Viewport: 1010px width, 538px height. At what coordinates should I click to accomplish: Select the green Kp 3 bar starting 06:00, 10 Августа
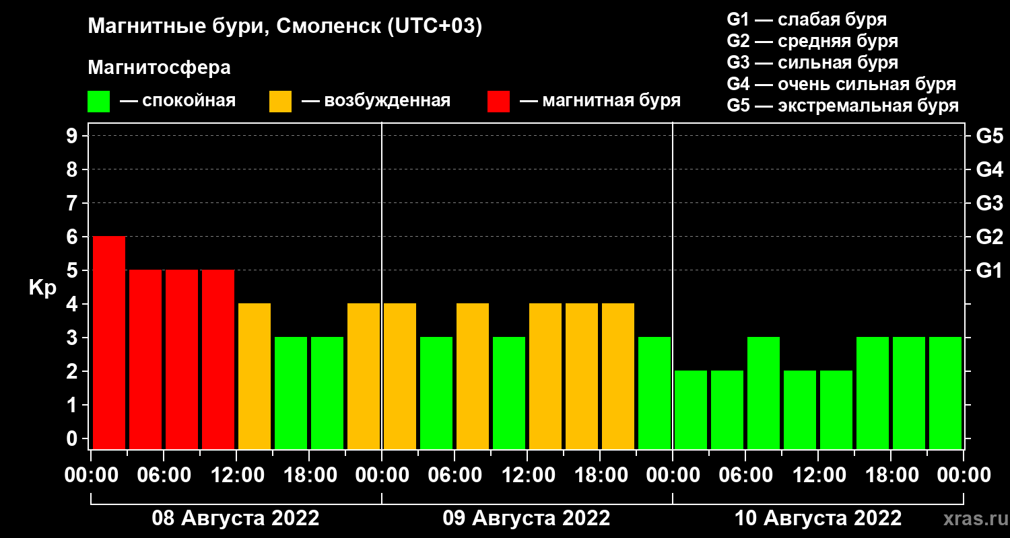coord(764,393)
